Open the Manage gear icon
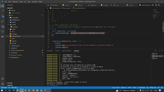Screen dimensions: 164x92 point(3,84)
